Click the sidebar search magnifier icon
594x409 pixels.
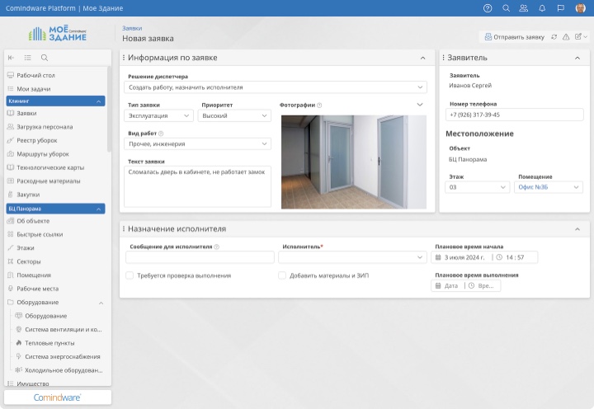click(x=45, y=58)
